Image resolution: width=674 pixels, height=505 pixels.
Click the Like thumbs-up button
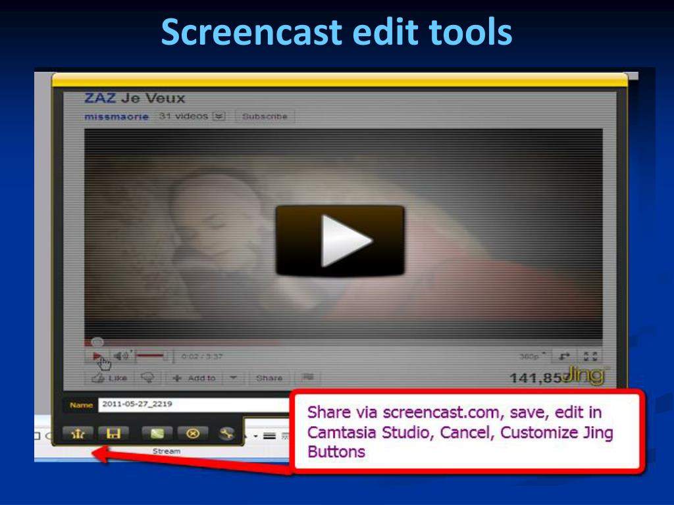tap(110, 378)
